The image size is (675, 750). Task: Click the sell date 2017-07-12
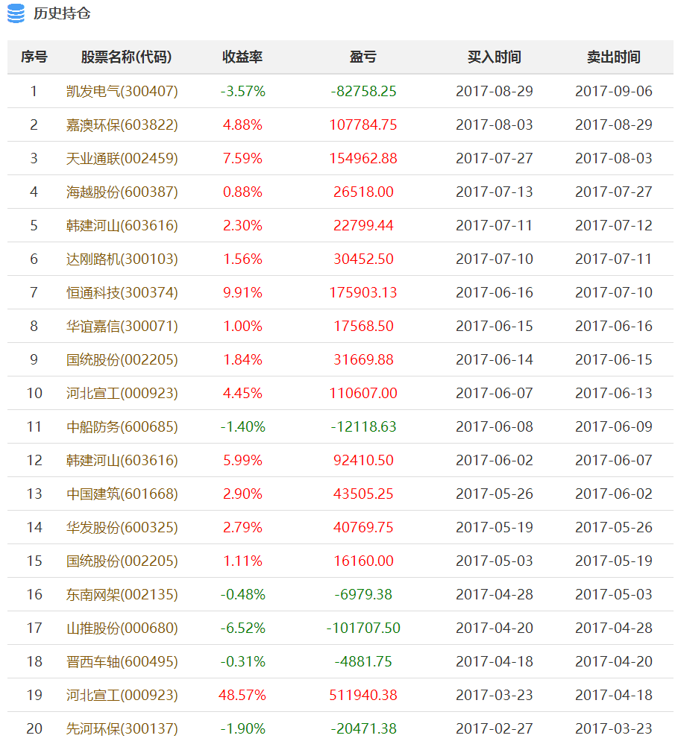(614, 225)
